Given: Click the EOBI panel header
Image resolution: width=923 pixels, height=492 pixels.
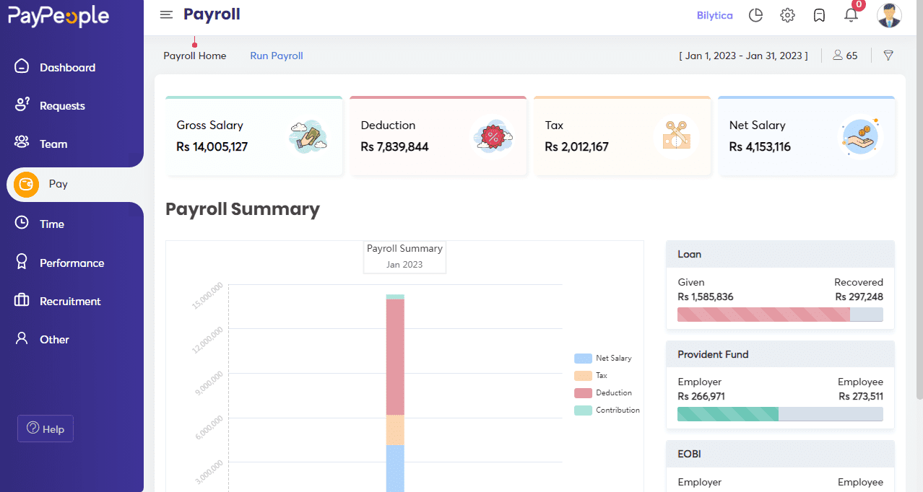Looking at the screenshot, I should 780,454.
